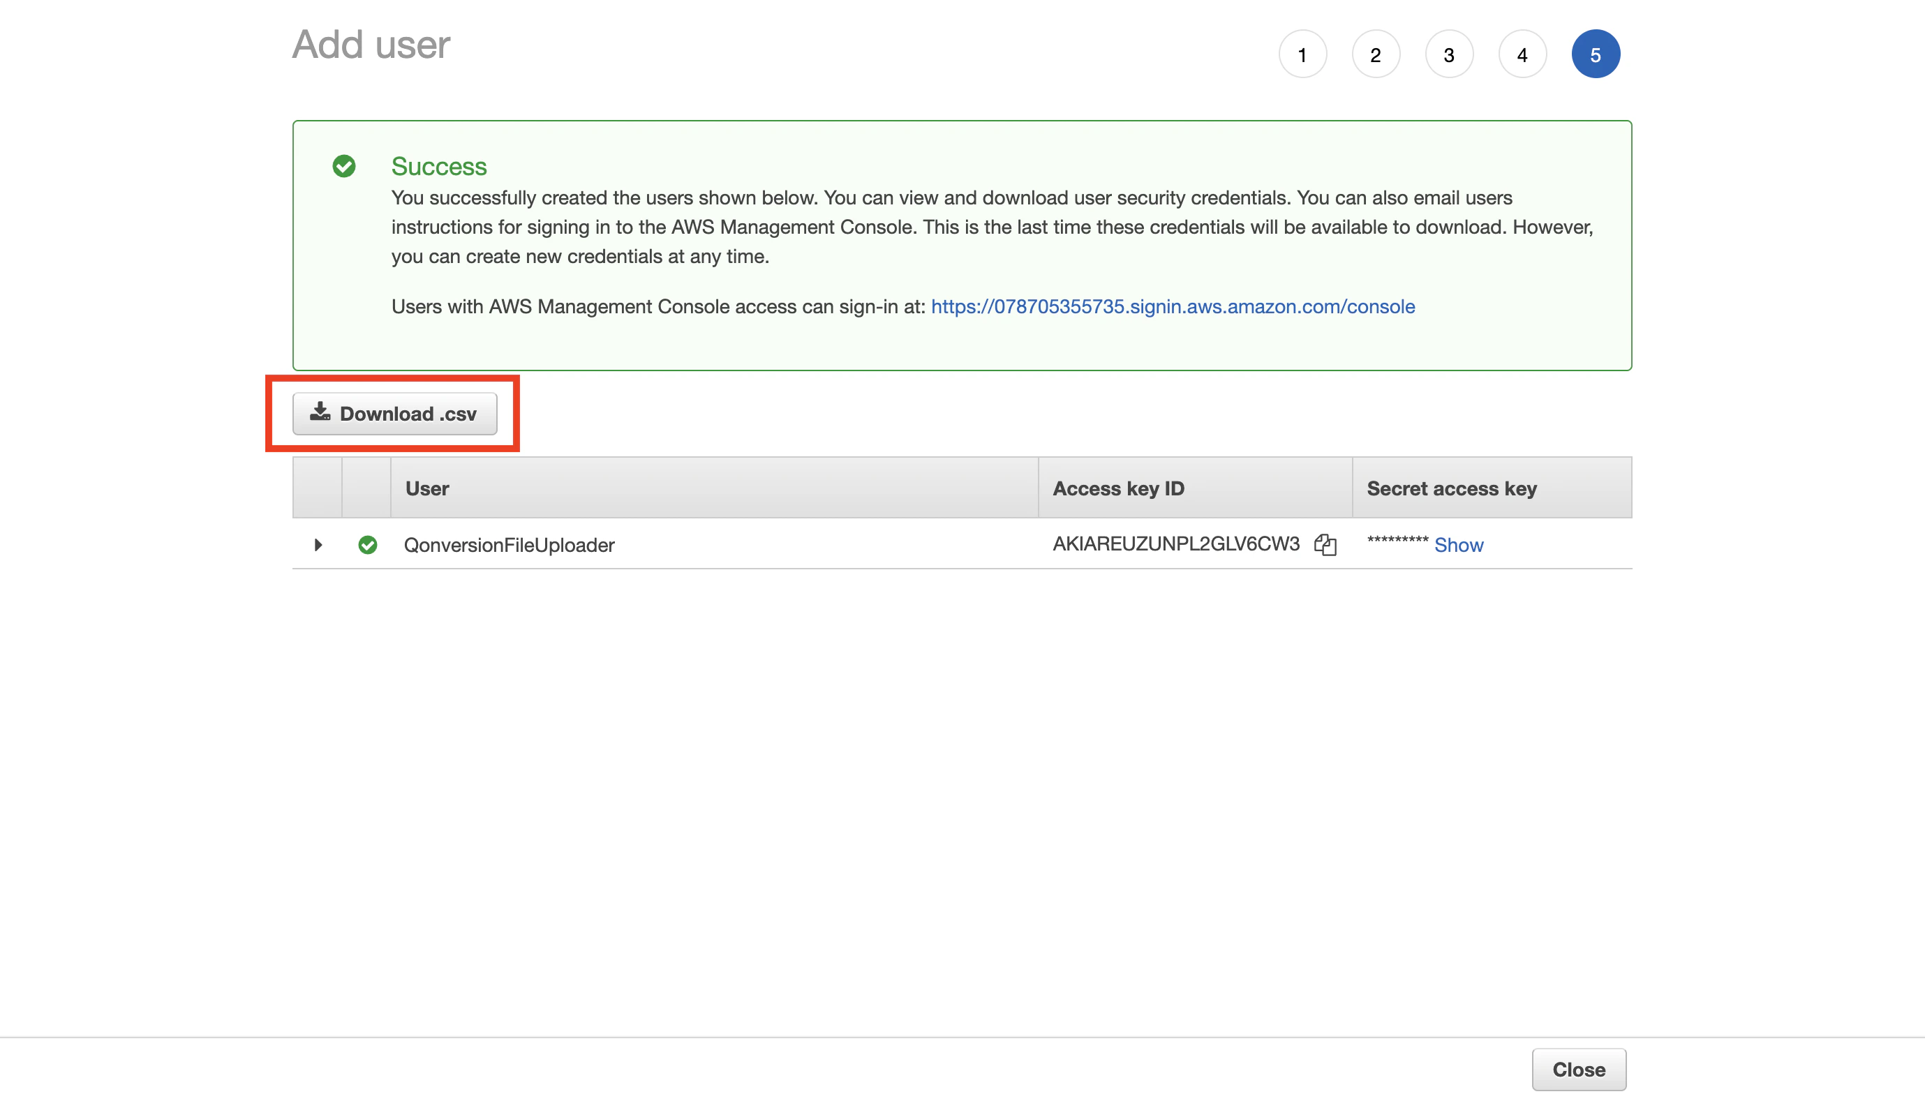Click the Success checkmark icon

pos(344,166)
